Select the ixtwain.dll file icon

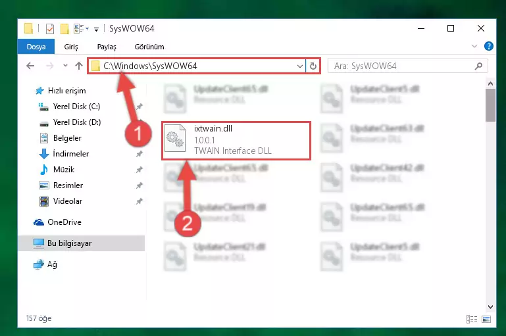pyautogui.click(x=175, y=139)
